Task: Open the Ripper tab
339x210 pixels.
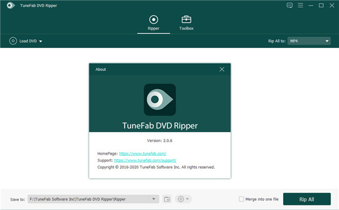Action: coord(154,23)
